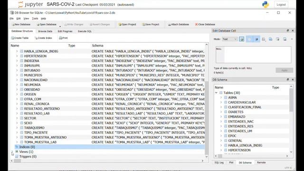The image size is (304, 171).
Task: Collapse Tables (30) in DB Schema
Action: coord(216,93)
